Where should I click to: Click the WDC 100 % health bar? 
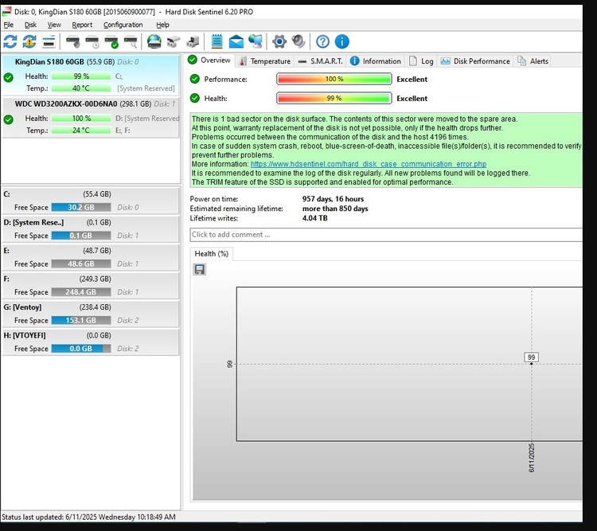point(81,119)
